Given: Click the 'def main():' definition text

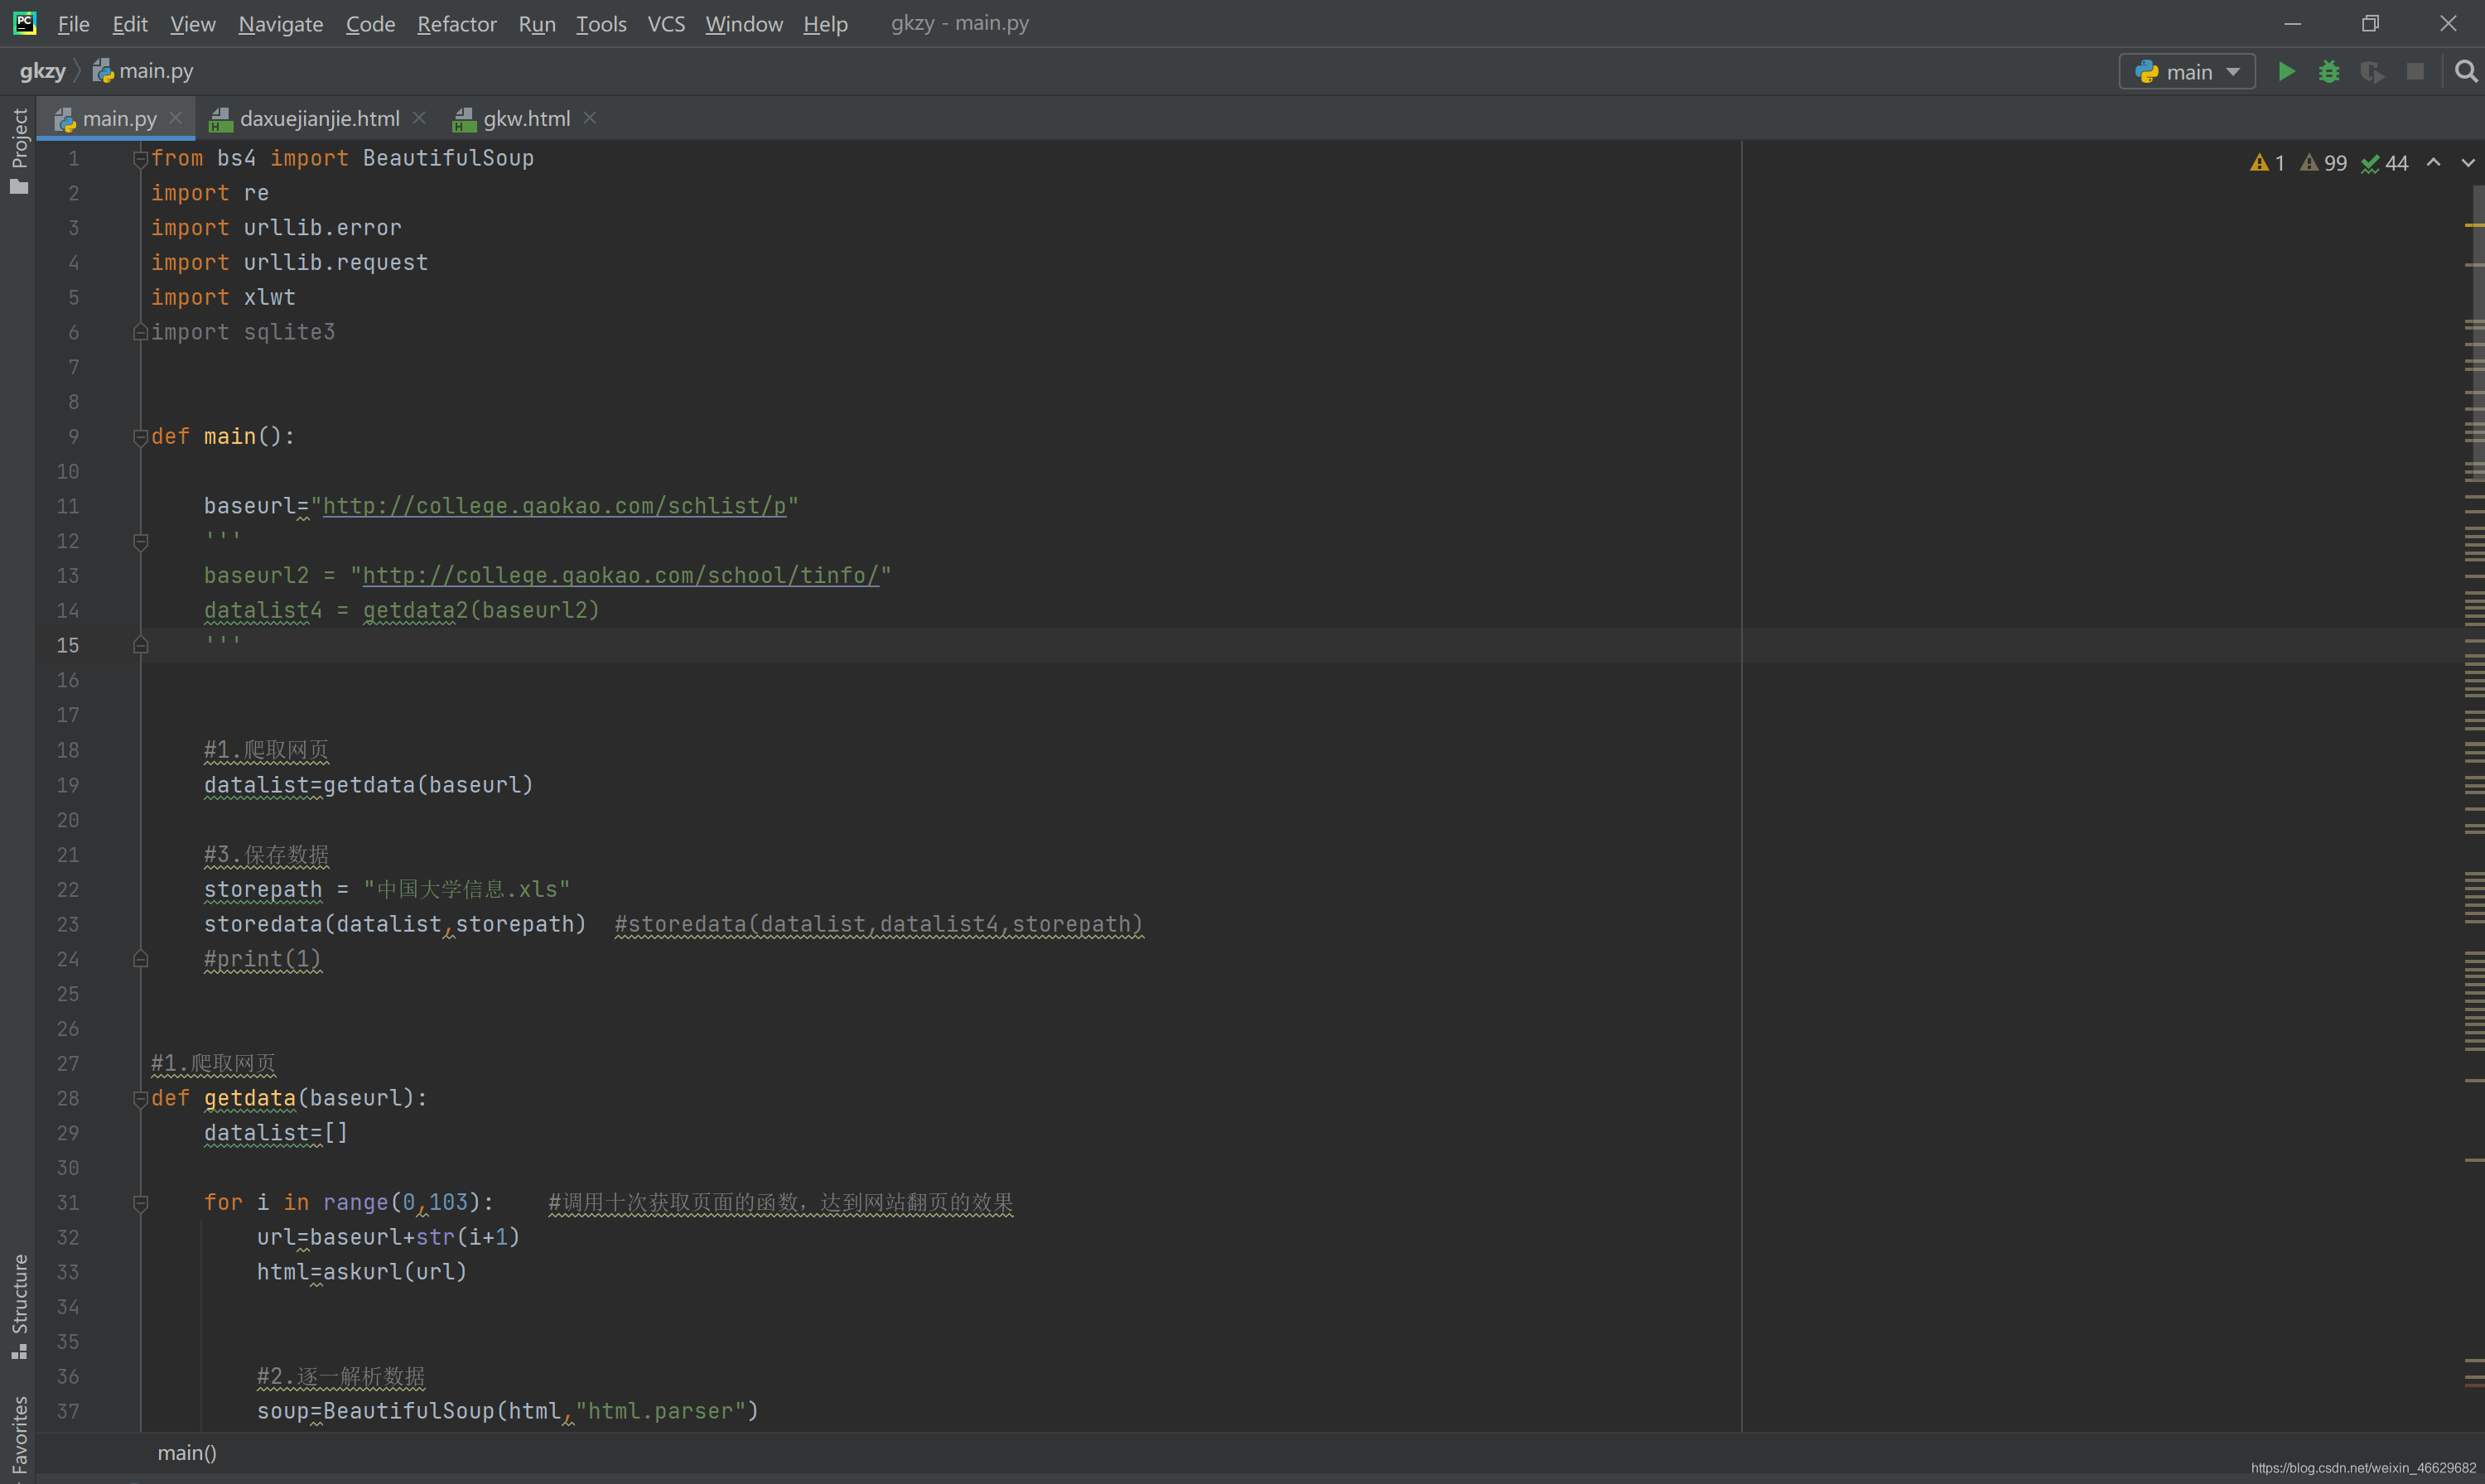Looking at the screenshot, I should click(x=223, y=437).
